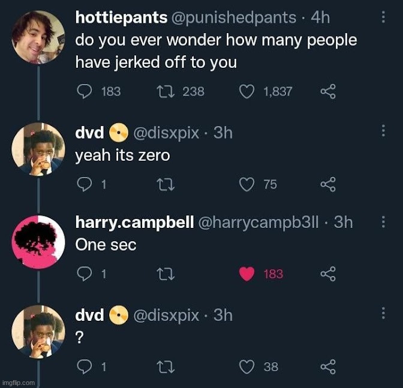
Task: Unlike harry.campbell's "One sec" tweet
Action: [246, 274]
